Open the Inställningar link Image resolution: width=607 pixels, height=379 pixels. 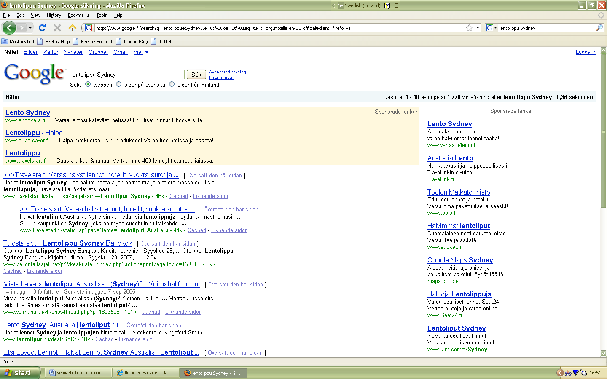tap(221, 77)
